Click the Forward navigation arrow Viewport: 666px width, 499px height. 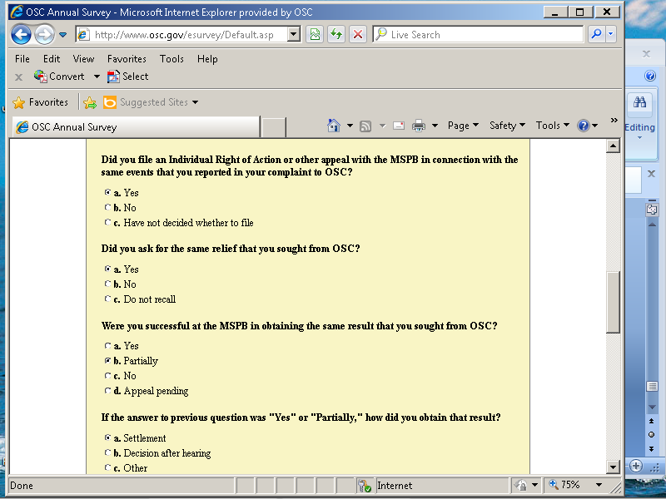[x=45, y=34]
